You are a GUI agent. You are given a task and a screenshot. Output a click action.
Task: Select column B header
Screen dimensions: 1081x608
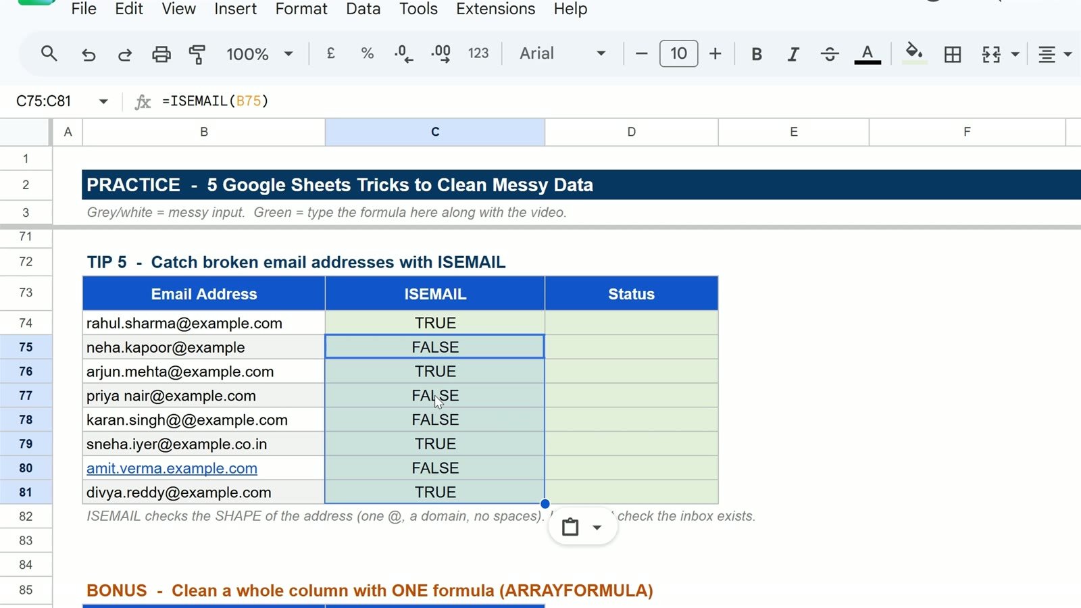pyautogui.click(x=204, y=132)
